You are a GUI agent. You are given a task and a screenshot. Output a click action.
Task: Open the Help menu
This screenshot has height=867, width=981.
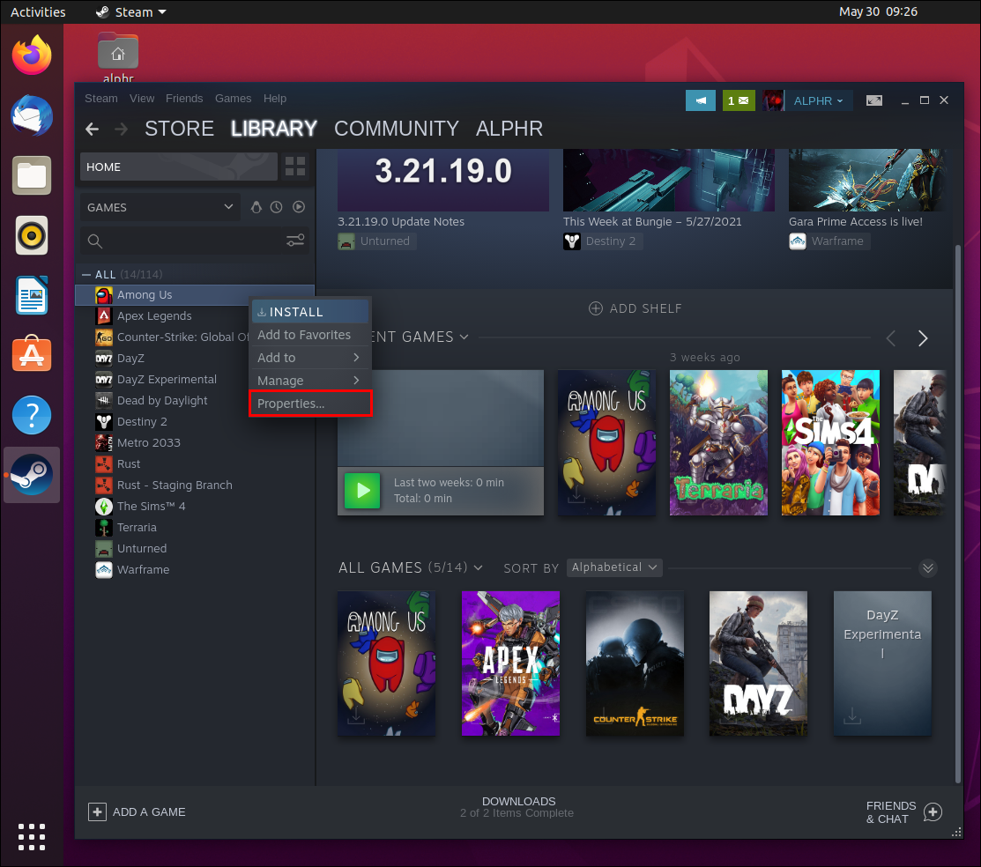pyautogui.click(x=275, y=98)
